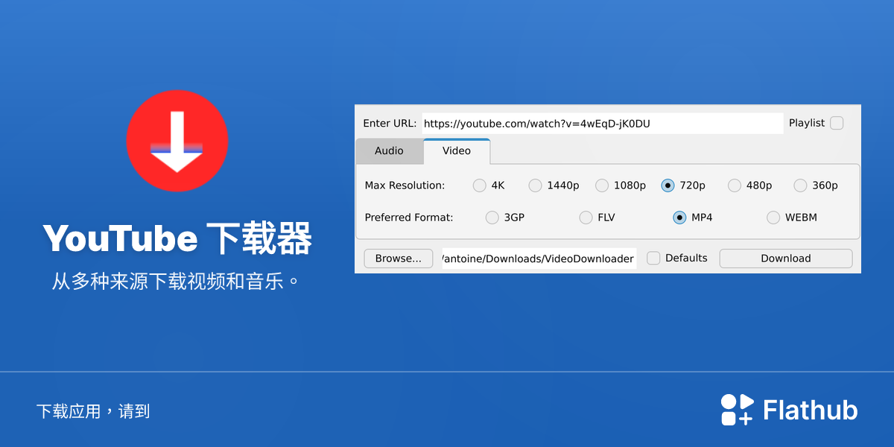Click the download folder path field
The width and height of the screenshot is (894, 447).
[x=539, y=259]
